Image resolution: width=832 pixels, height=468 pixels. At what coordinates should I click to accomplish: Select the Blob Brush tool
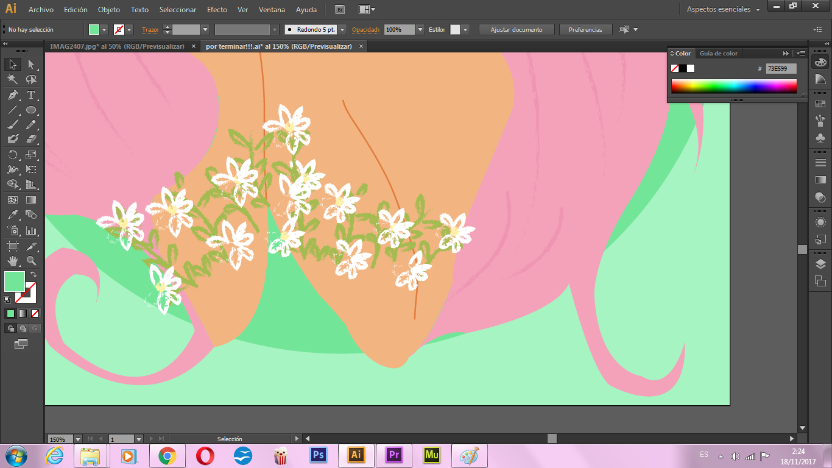point(13,139)
